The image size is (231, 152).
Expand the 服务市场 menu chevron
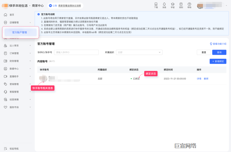[30, 107]
